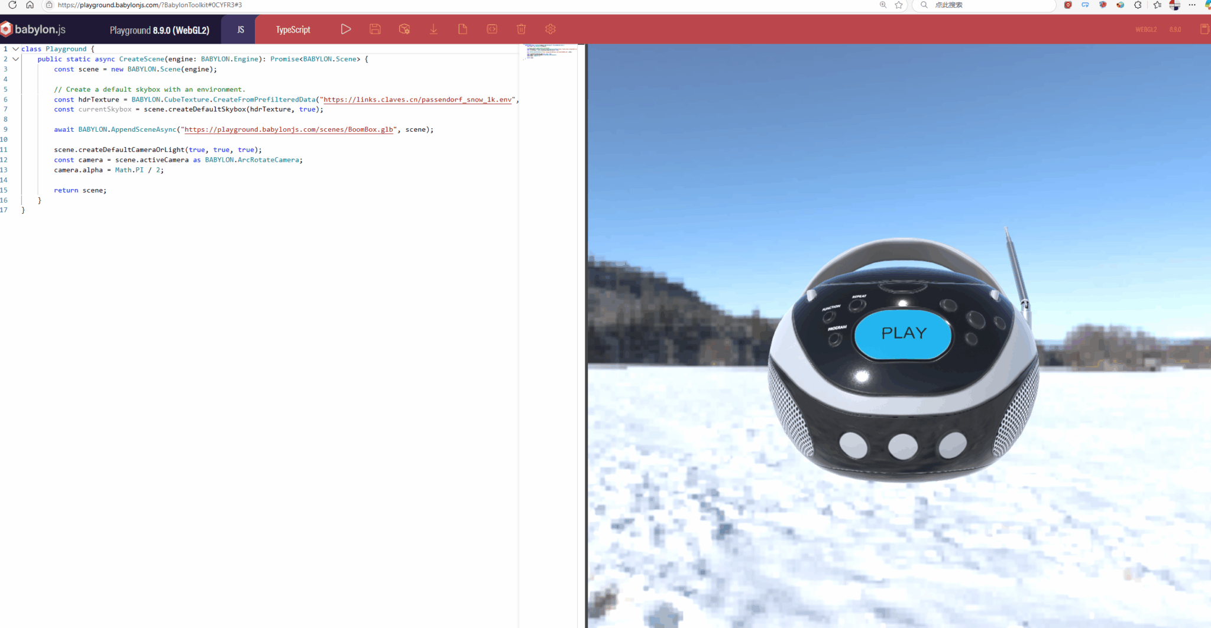Click the passendorf_snow_1k.env URL link
The width and height of the screenshot is (1211, 628).
point(417,99)
